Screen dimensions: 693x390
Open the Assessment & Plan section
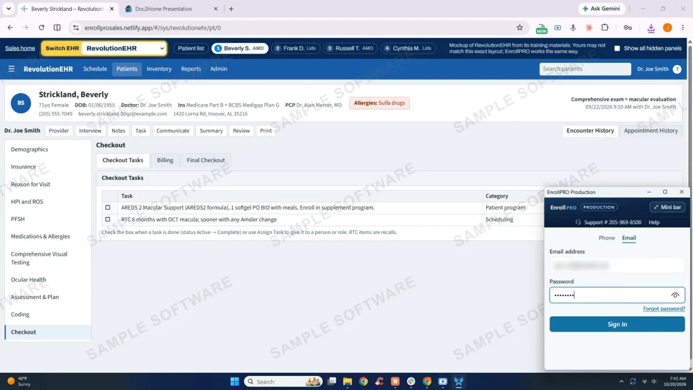[35, 297]
